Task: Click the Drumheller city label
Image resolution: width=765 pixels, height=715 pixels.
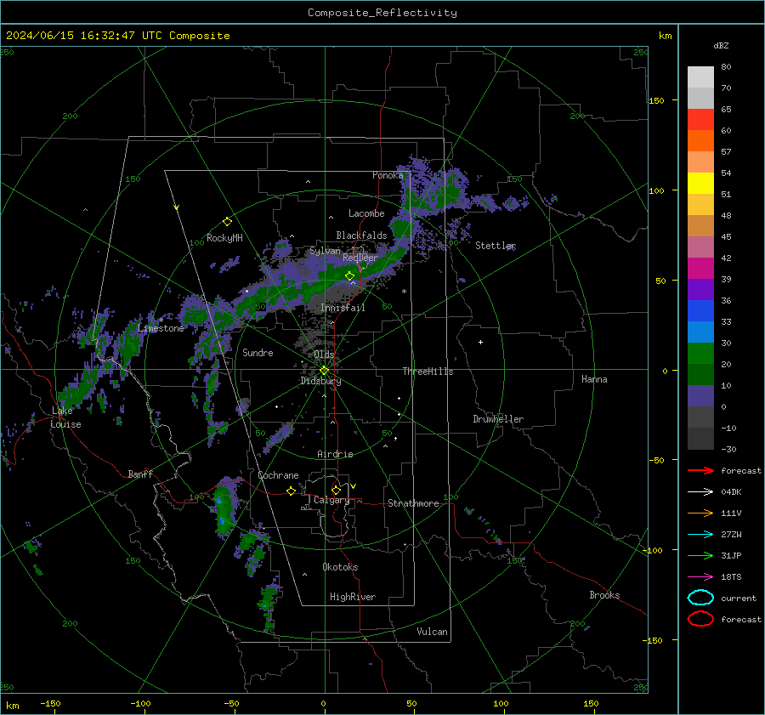Action: pyautogui.click(x=498, y=419)
